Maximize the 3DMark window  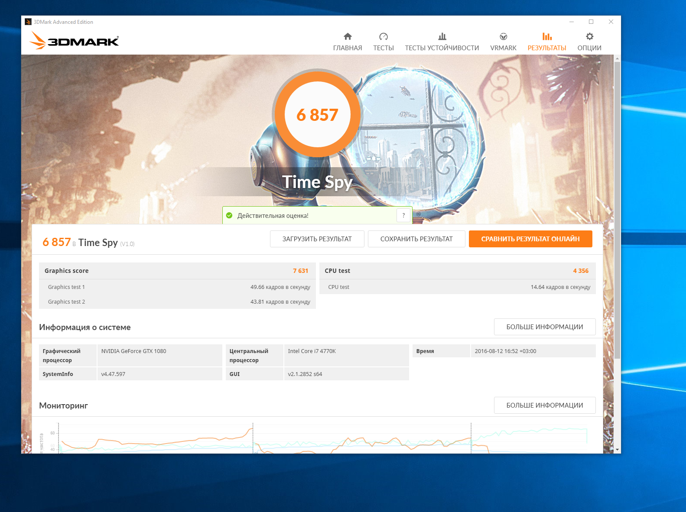(591, 22)
